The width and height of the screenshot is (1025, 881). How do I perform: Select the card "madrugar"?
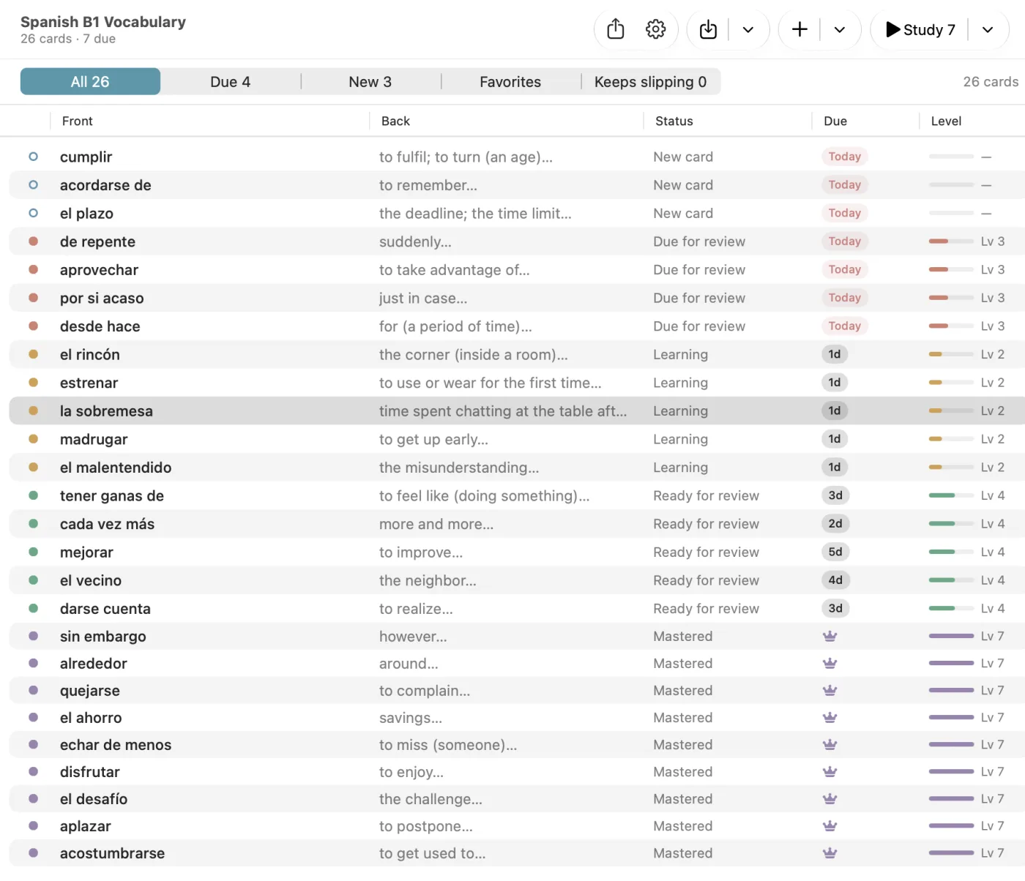point(517,439)
